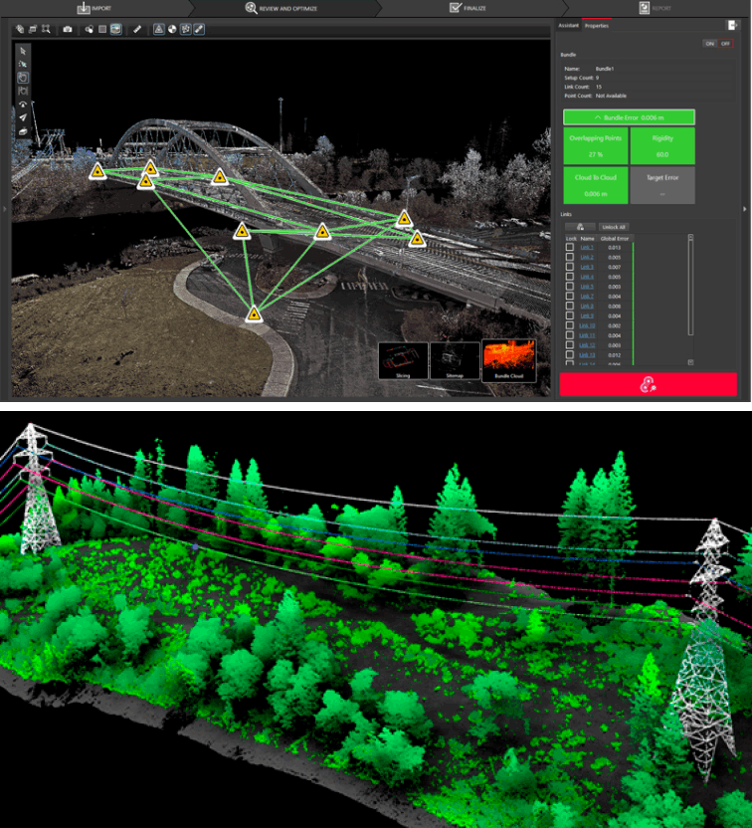Select the orbit rotate tool
This screenshot has width=752, height=828.
click(x=23, y=104)
